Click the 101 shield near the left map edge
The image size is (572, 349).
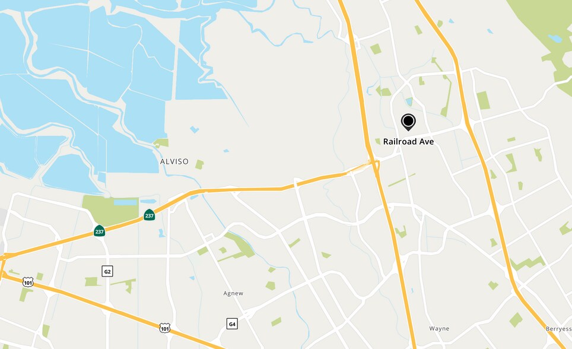(x=28, y=282)
